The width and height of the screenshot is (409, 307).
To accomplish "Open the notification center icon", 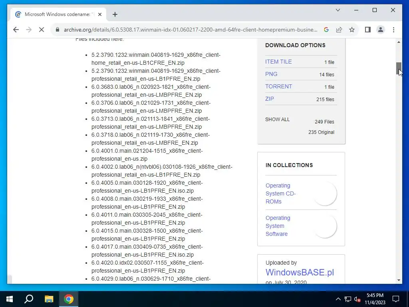I will point(396,299).
